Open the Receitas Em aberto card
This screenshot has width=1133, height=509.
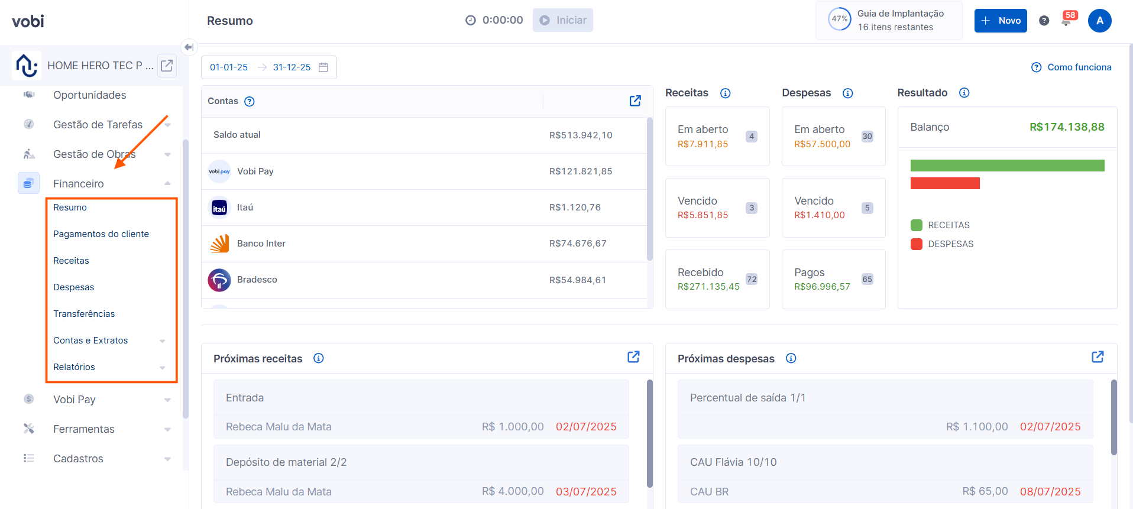[717, 136]
